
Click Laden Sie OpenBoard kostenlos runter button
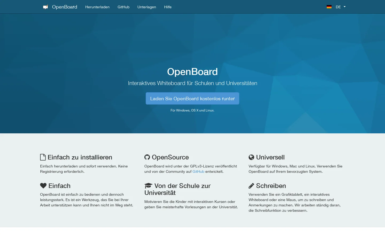coord(192,98)
